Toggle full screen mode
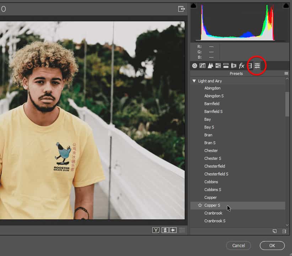The height and width of the screenshot is (256, 292). [182, 9]
